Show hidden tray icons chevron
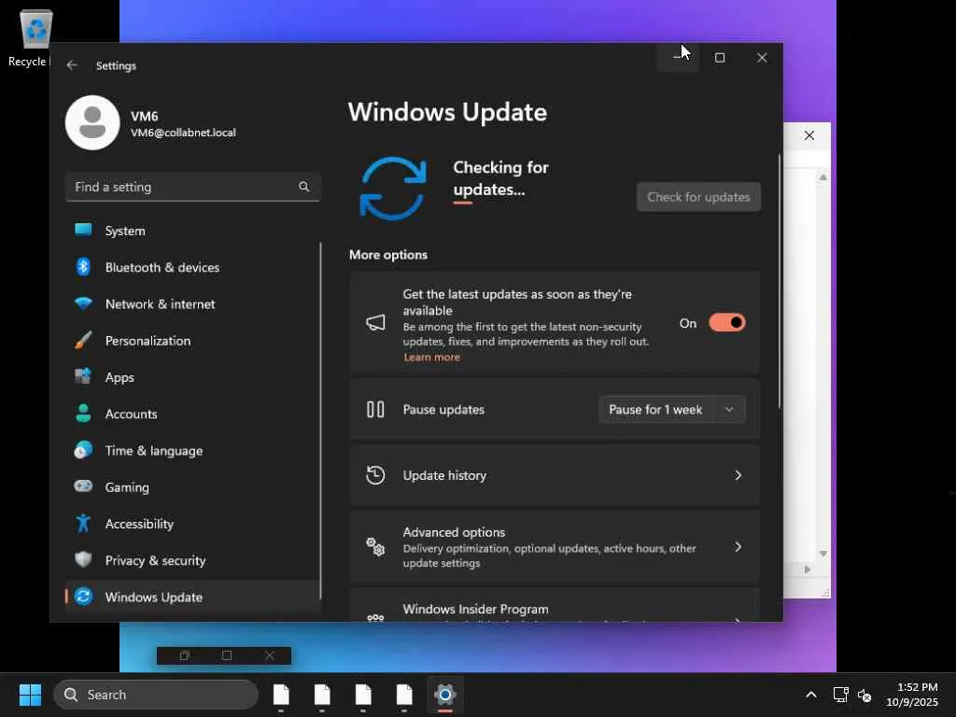The image size is (956, 717). (x=811, y=695)
